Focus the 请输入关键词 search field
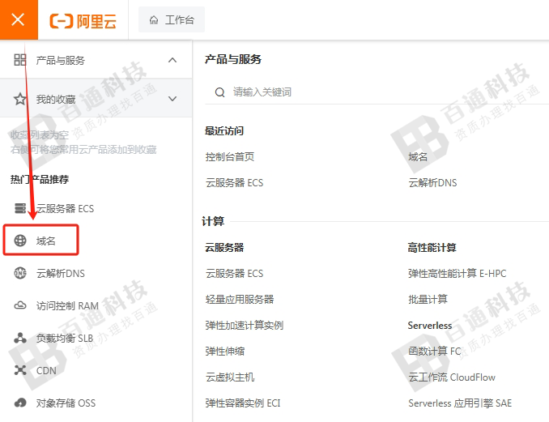Image resolution: width=549 pixels, height=422 pixels. tap(377, 92)
